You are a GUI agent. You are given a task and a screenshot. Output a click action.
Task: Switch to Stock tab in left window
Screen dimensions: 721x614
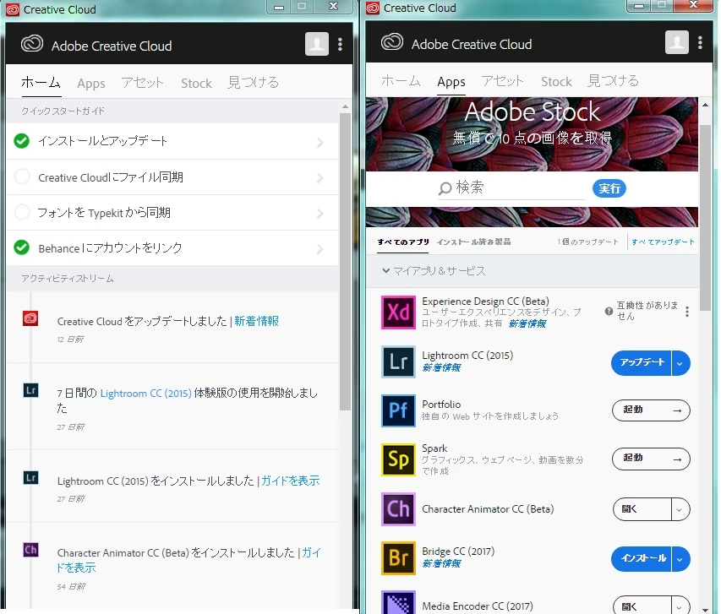(196, 83)
